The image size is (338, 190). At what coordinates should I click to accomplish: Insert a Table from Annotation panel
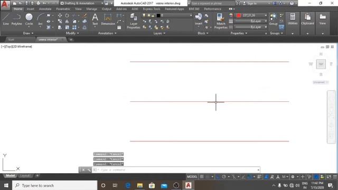coord(119,27)
